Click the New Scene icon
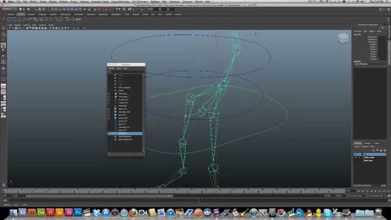 click(20, 9)
